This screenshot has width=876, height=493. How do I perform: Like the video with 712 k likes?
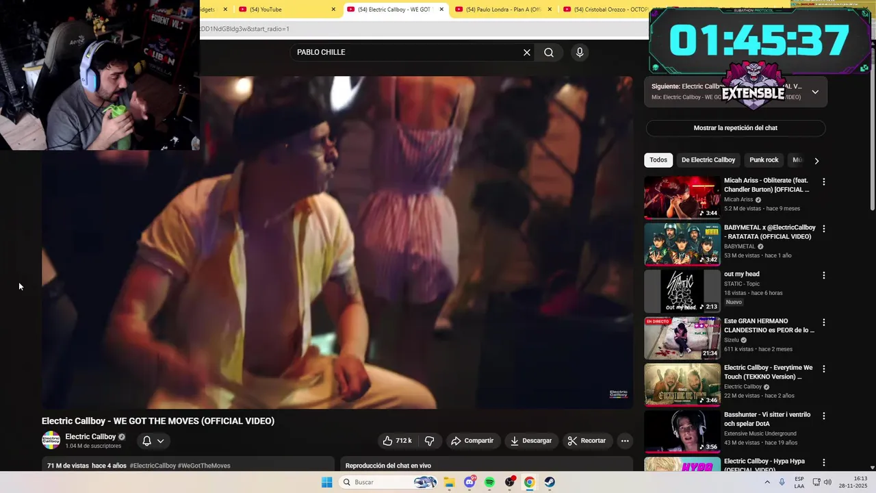(x=398, y=441)
